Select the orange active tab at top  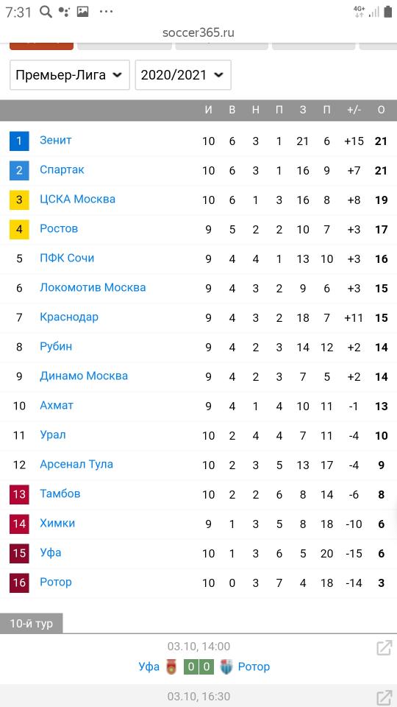pyautogui.click(x=41, y=46)
